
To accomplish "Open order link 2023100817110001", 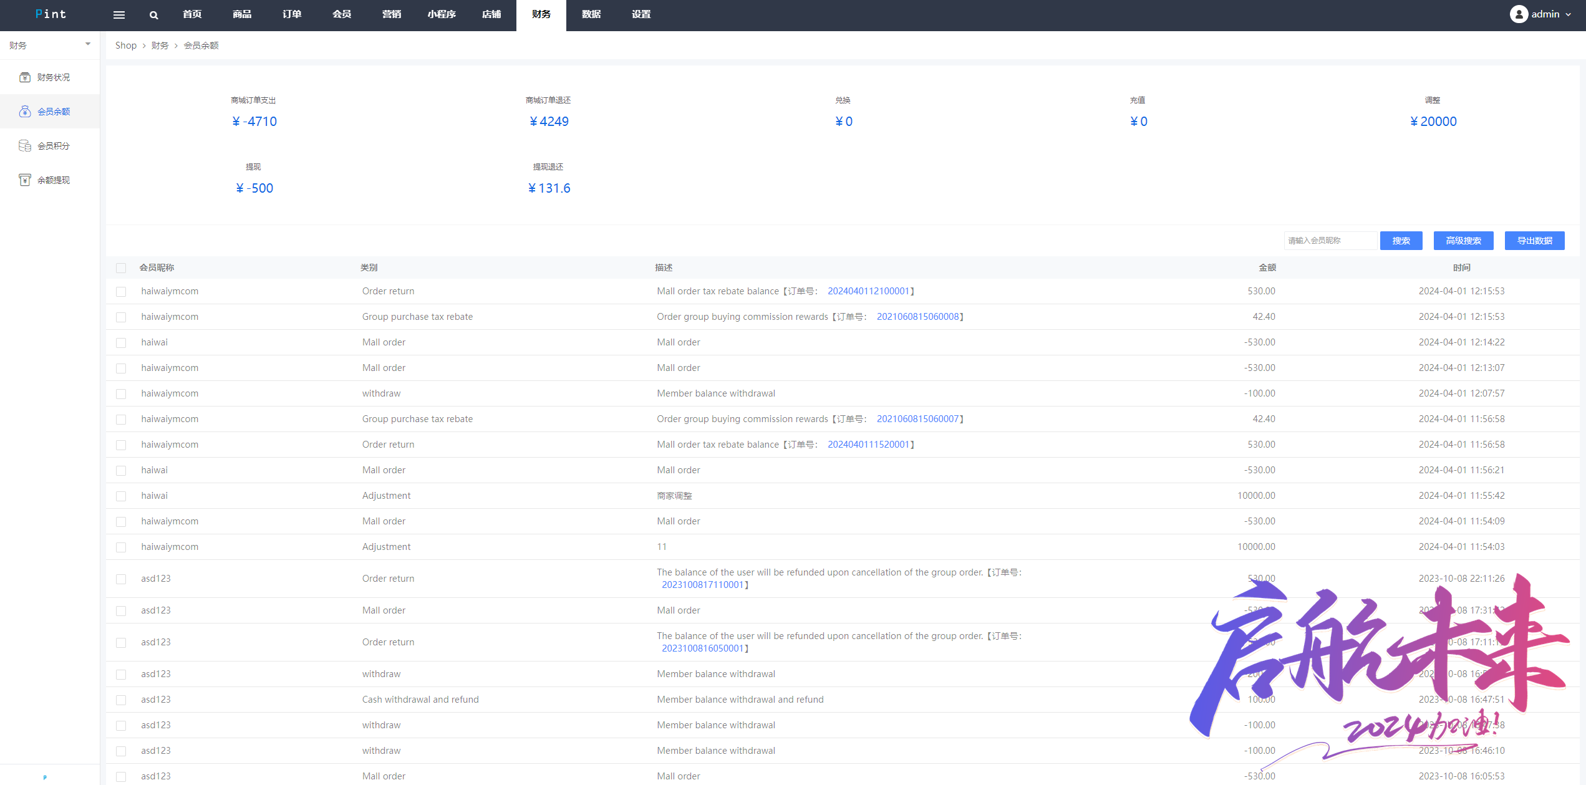I will coord(702,585).
